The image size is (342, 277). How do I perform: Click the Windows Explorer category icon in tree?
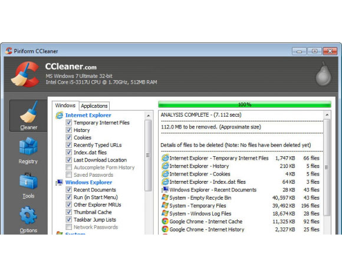(x=59, y=182)
